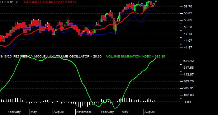The width and height of the screenshot is (218, 115).
Task: Click the 621.42 oscillator axis value
Action: click(x=188, y=61)
